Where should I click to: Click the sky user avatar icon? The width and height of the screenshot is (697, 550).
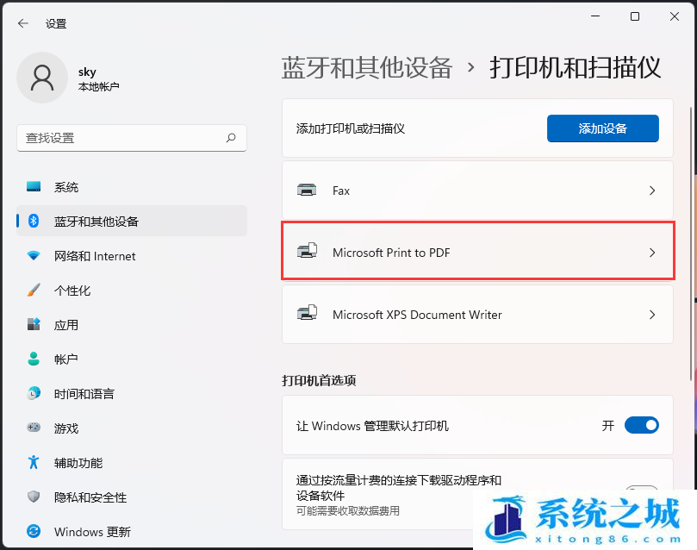[x=42, y=78]
